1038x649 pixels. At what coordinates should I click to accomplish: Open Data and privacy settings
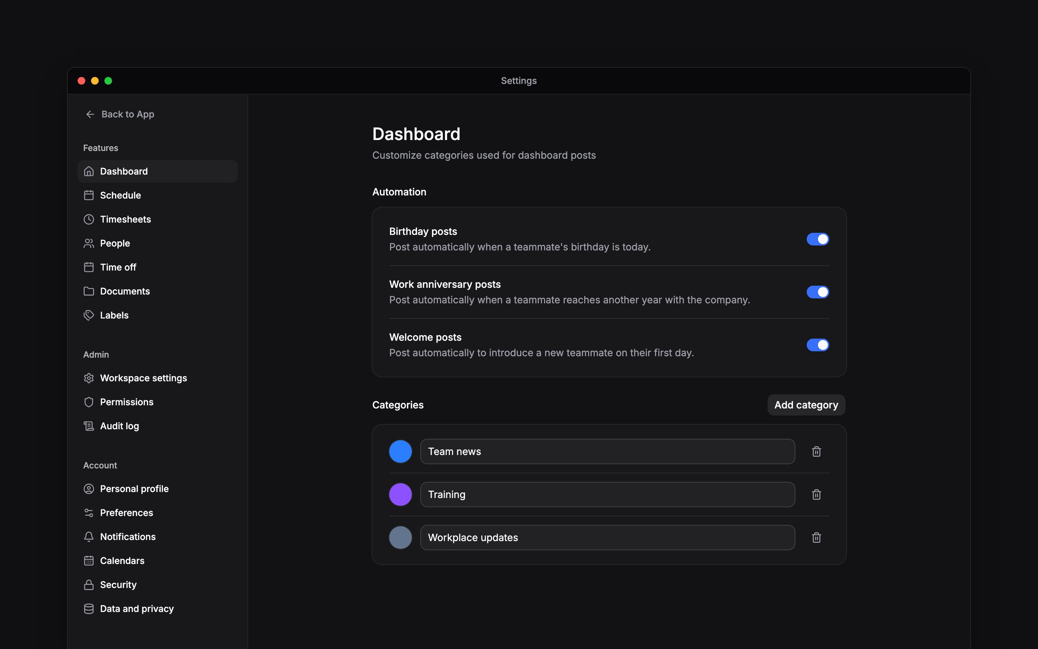coord(157,609)
